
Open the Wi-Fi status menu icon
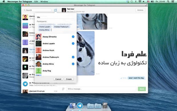click(x=140, y=1)
